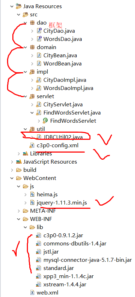Click the c3p0-config.xml file icon

32,145
